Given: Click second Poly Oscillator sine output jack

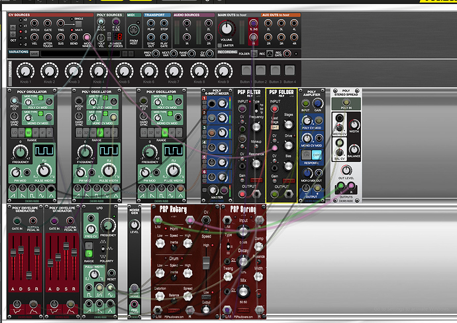Looking at the screenshot, I should click(x=107, y=188).
